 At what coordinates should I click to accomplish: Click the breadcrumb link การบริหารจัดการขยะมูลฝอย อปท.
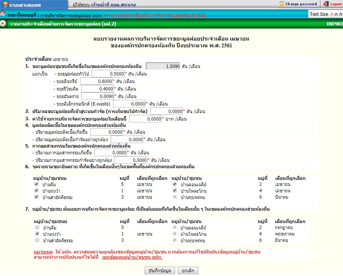pos(71,15)
